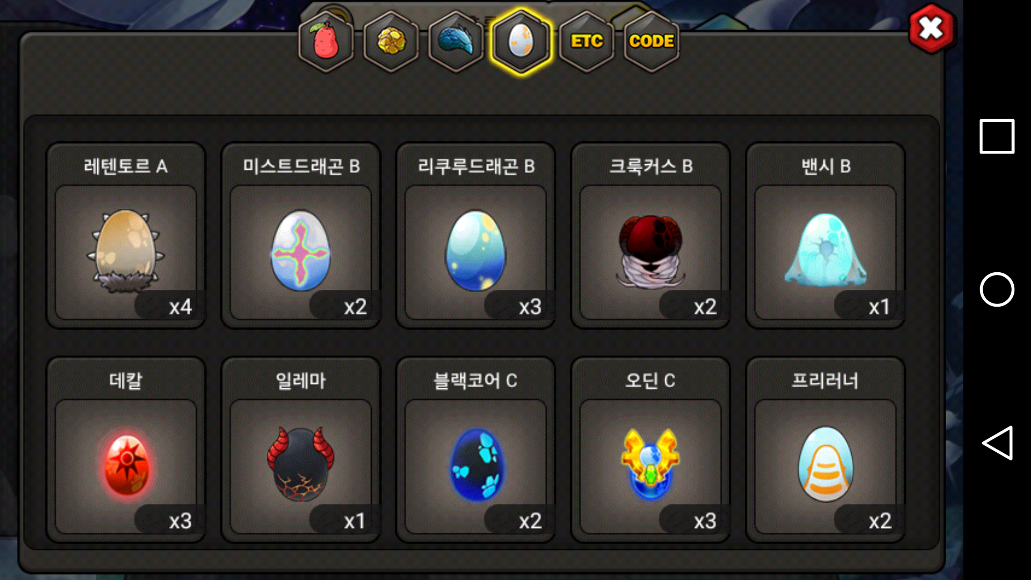
Task: Pick the 블랙코어 C dark blue egg
Action: (x=476, y=450)
